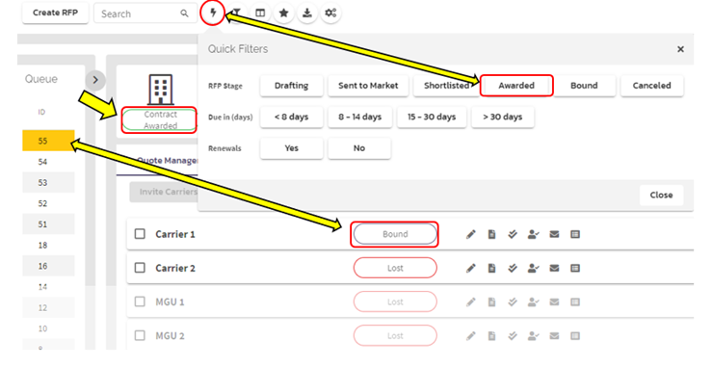Open Carrier 2 table list icon
Image resolution: width=712 pixels, height=367 pixels.
pyautogui.click(x=575, y=269)
